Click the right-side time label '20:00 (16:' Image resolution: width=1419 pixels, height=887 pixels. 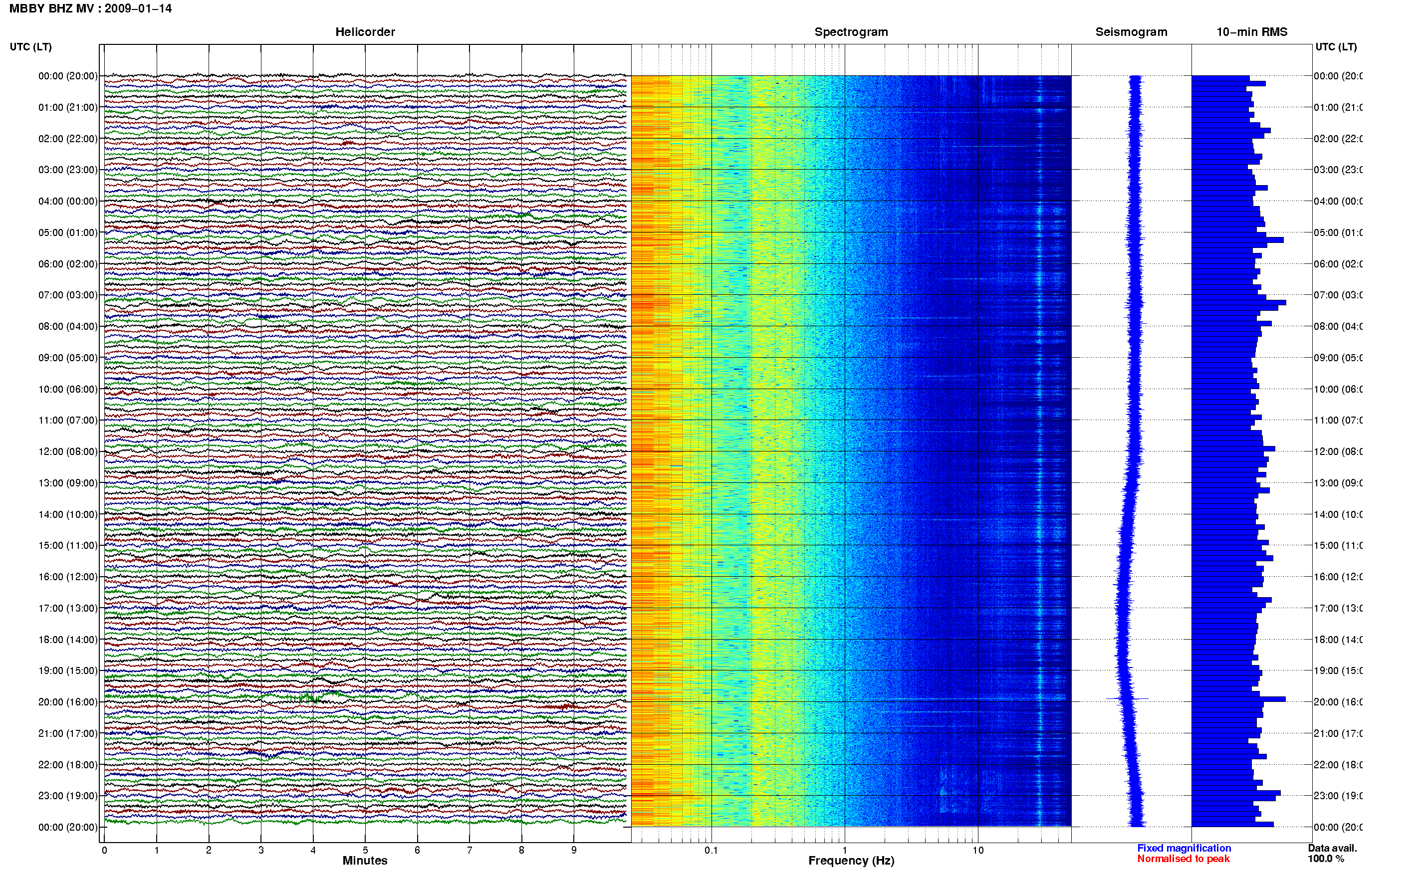pyautogui.click(x=1338, y=702)
